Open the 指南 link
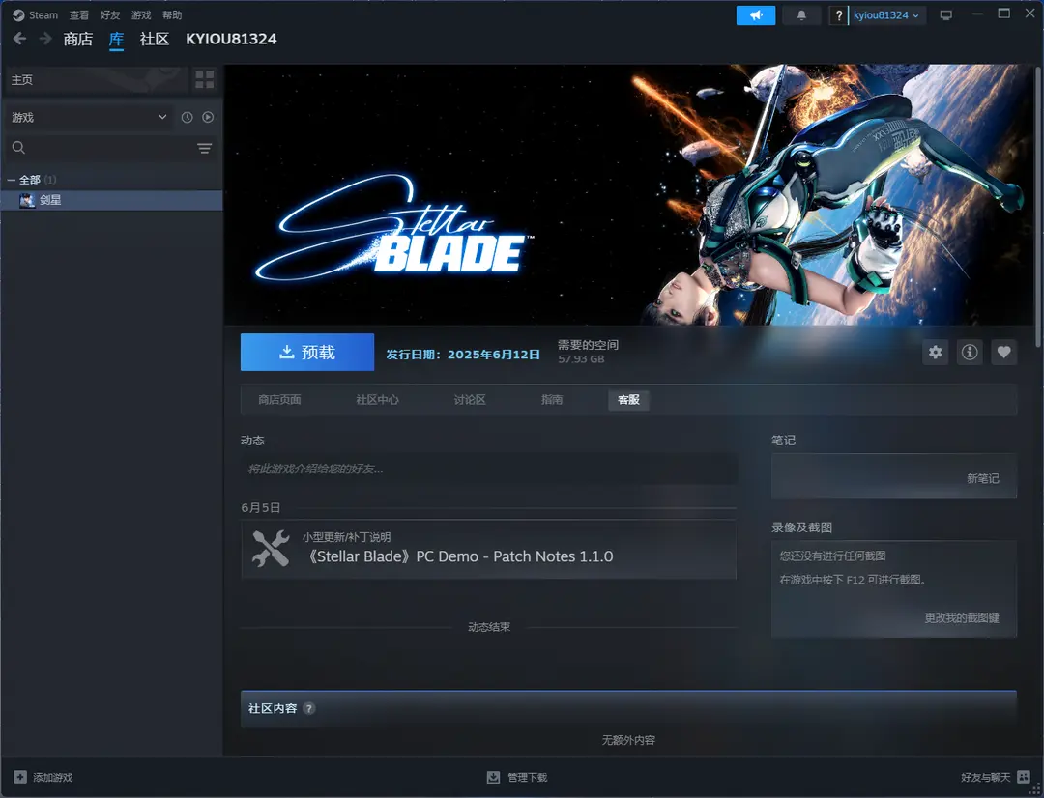 point(551,399)
